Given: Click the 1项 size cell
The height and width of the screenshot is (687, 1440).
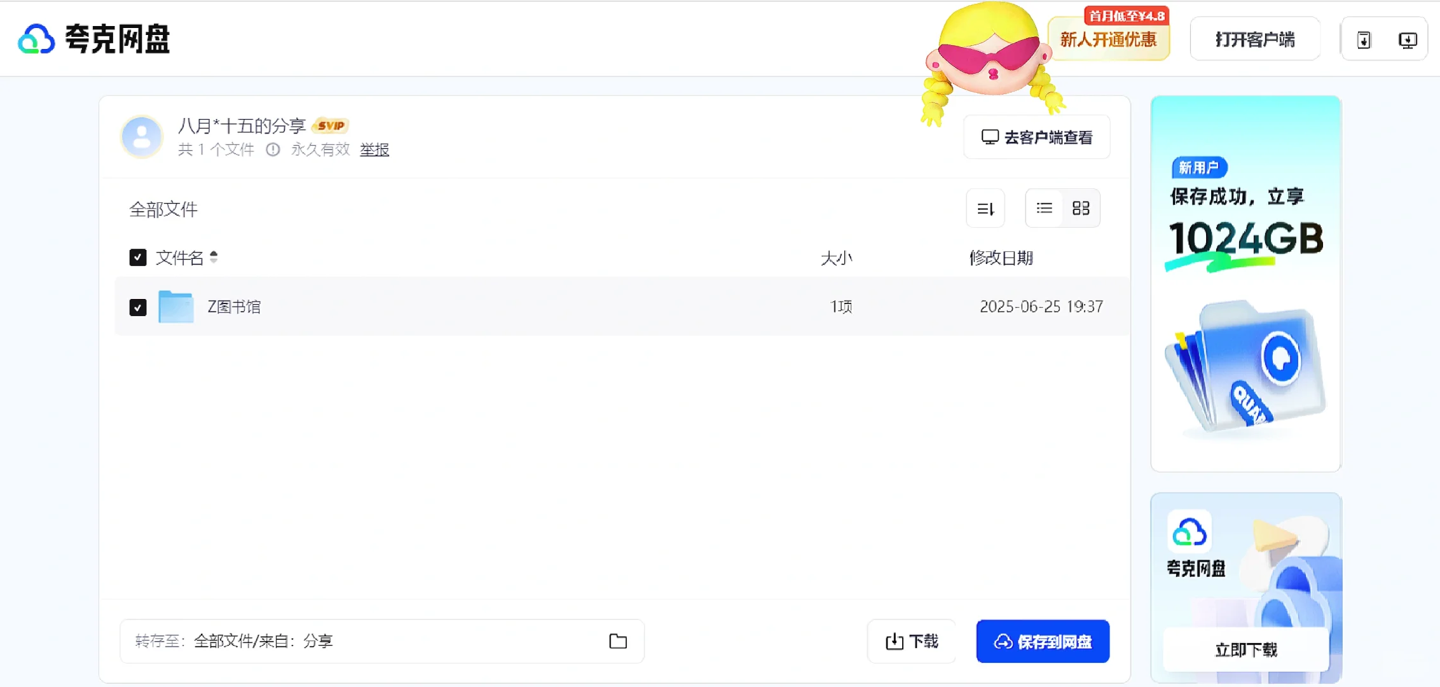Looking at the screenshot, I should point(841,307).
